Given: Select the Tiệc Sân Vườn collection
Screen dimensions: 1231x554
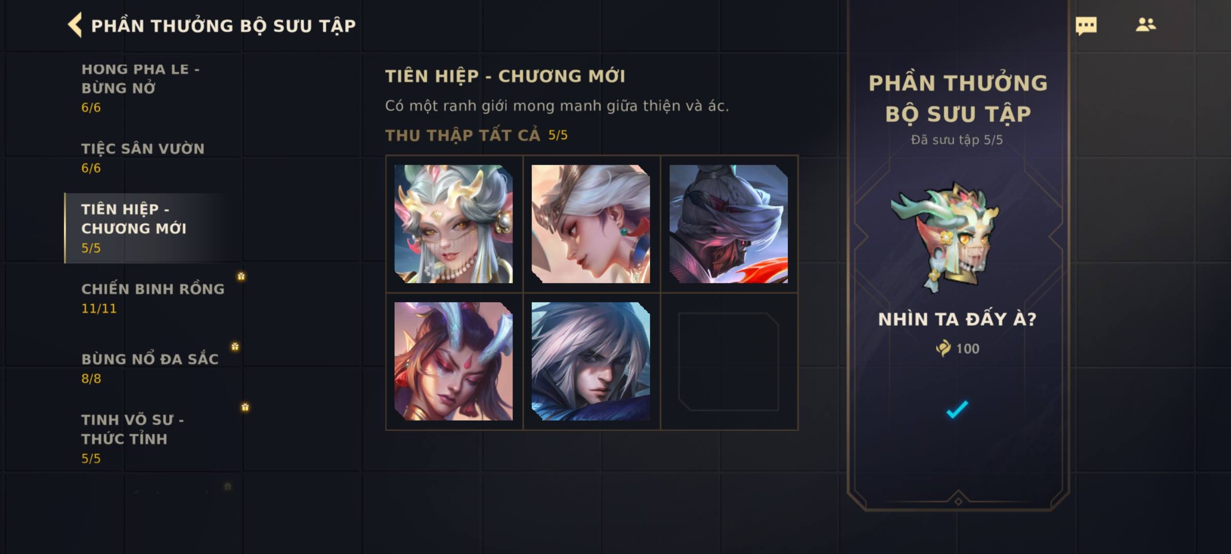Looking at the screenshot, I should point(149,158).
